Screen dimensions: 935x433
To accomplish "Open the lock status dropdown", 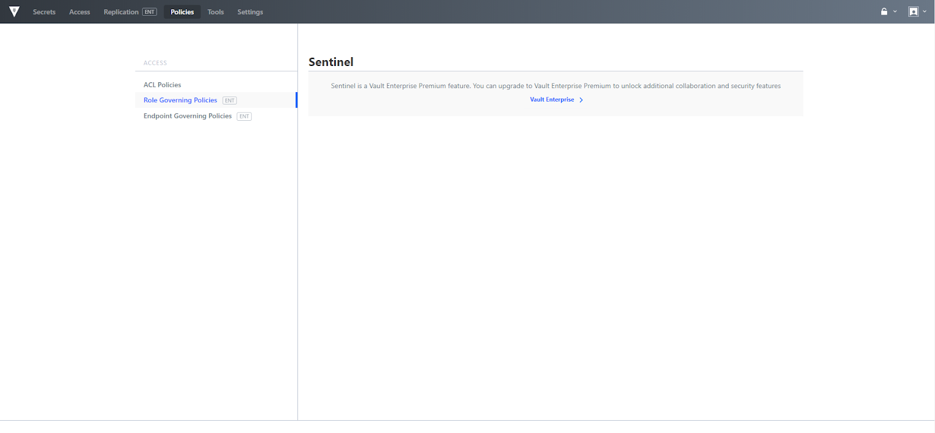I will point(889,12).
